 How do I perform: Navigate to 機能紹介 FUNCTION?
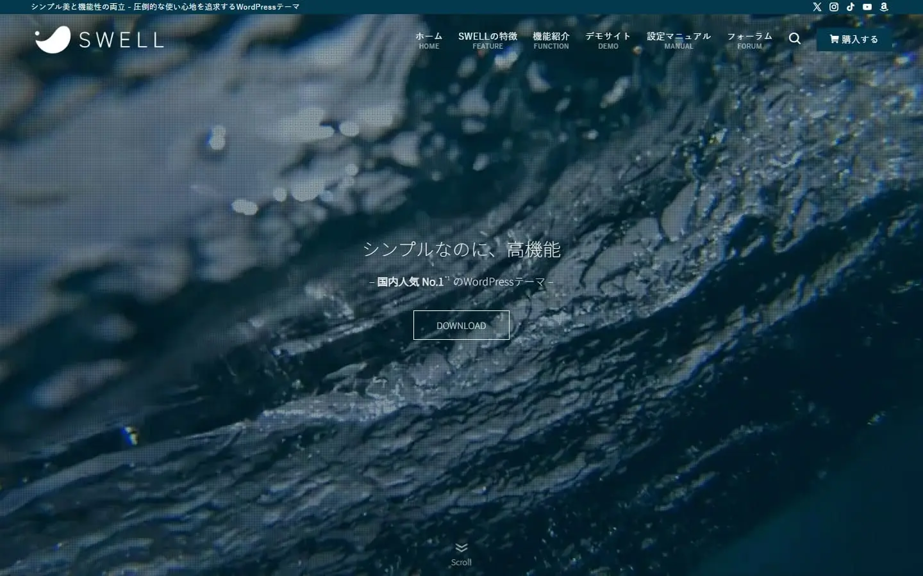pyautogui.click(x=551, y=40)
